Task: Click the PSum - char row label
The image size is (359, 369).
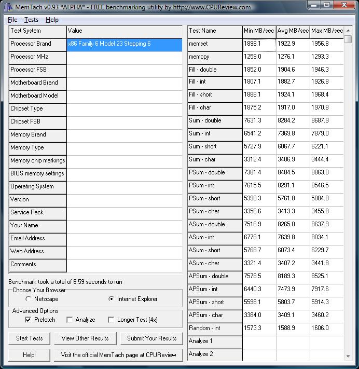Action: click(x=215, y=213)
